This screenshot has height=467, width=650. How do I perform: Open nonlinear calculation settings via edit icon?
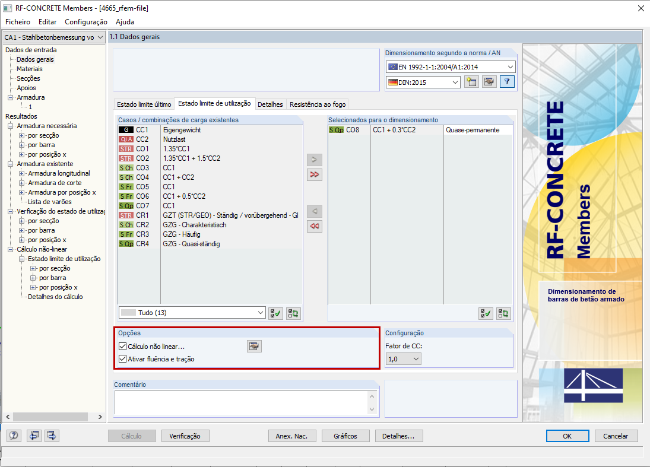click(254, 346)
